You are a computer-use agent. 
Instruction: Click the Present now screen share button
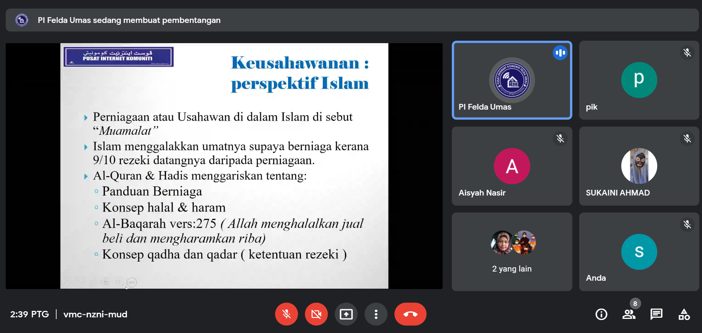point(346,314)
